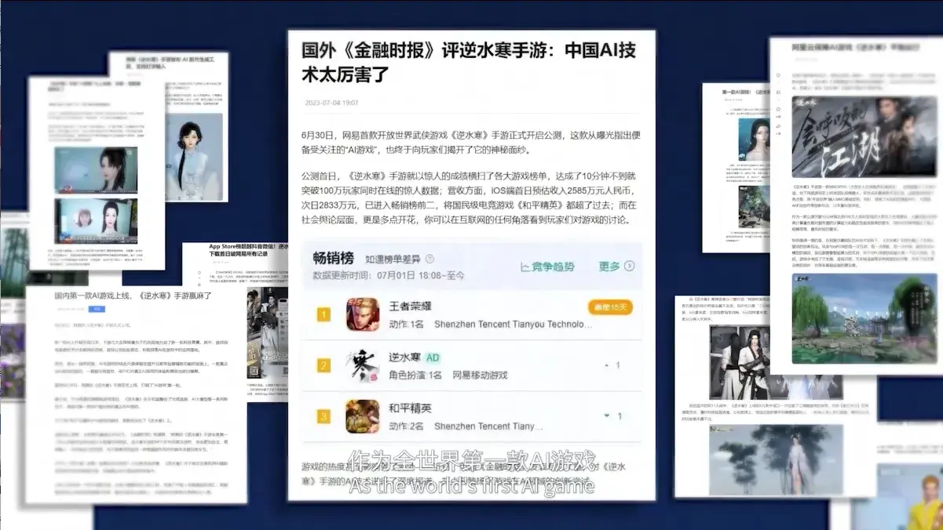
Task: Open the two-faces comparison image in left article
Action: point(96,220)
